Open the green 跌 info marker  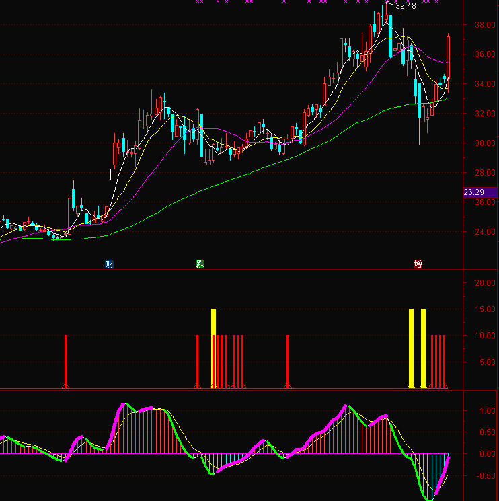click(x=200, y=264)
